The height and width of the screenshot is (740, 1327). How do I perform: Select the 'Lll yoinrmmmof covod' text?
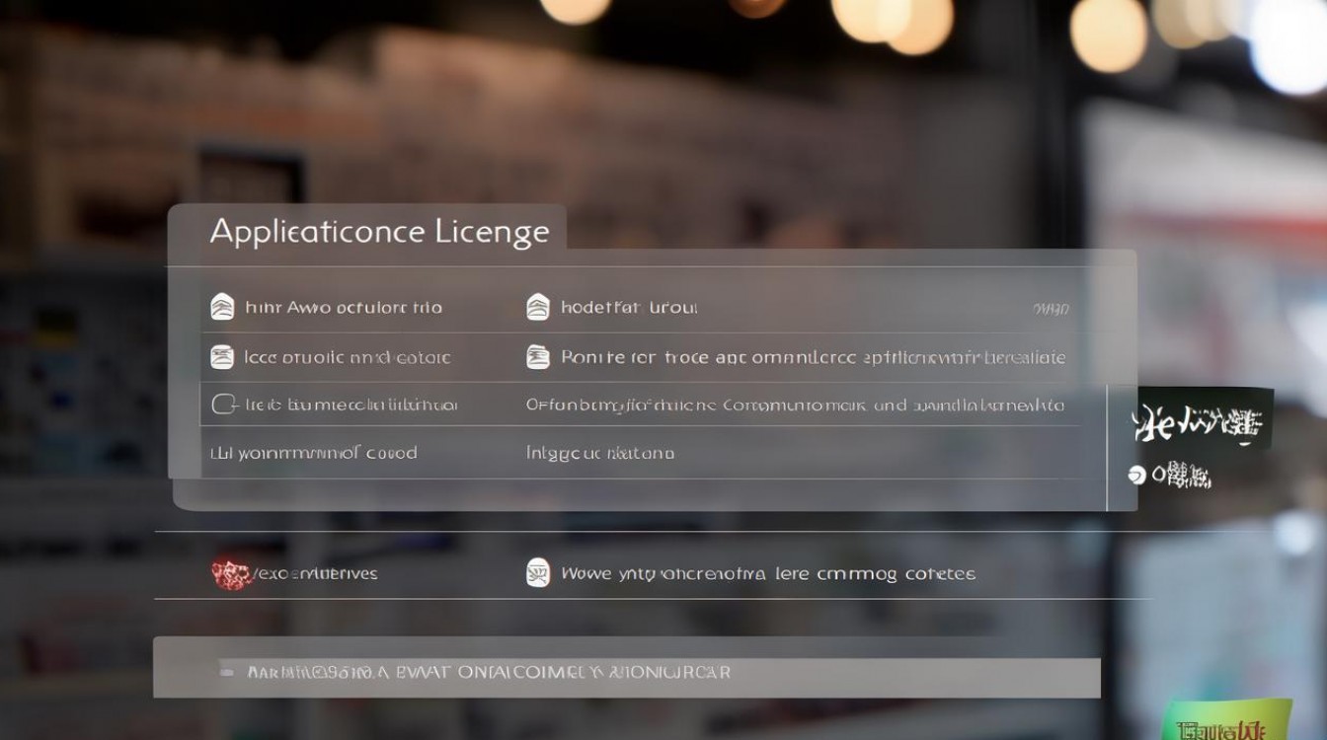tap(313, 453)
